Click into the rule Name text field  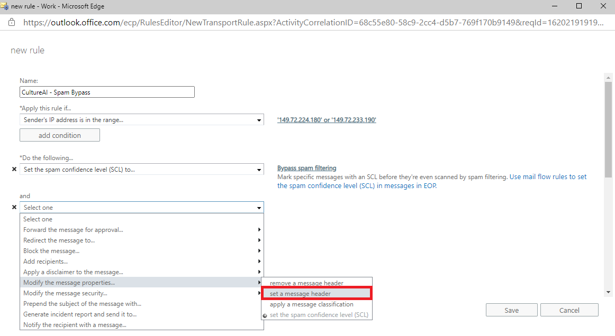click(107, 92)
